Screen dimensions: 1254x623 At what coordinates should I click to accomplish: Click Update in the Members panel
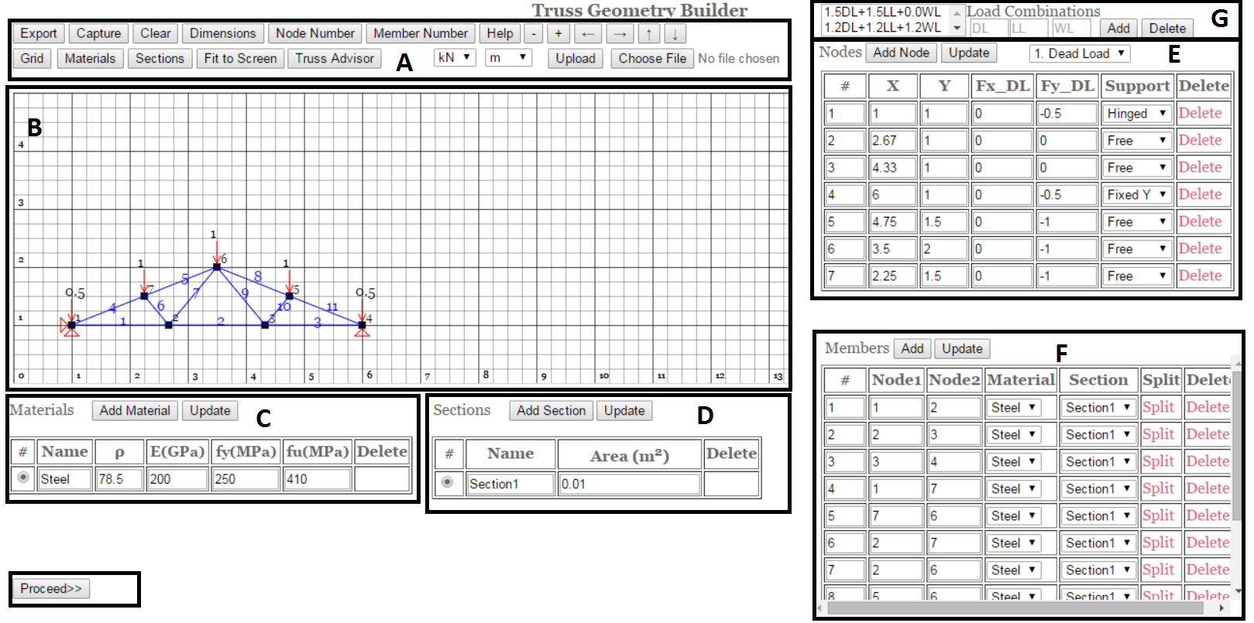click(x=962, y=348)
